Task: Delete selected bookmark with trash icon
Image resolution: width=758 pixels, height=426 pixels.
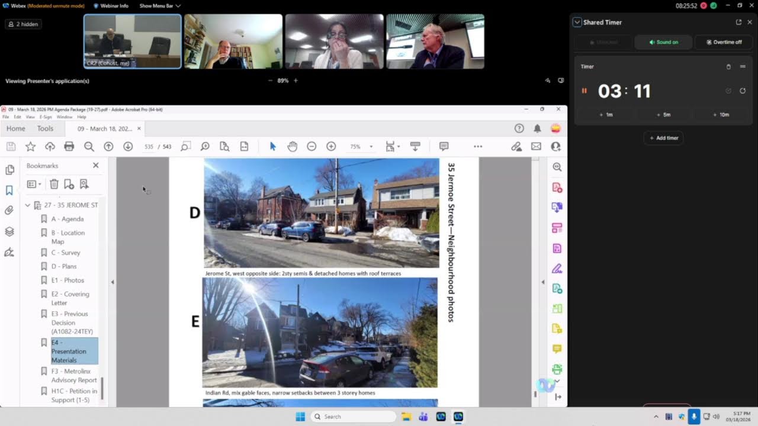Action: [x=54, y=184]
